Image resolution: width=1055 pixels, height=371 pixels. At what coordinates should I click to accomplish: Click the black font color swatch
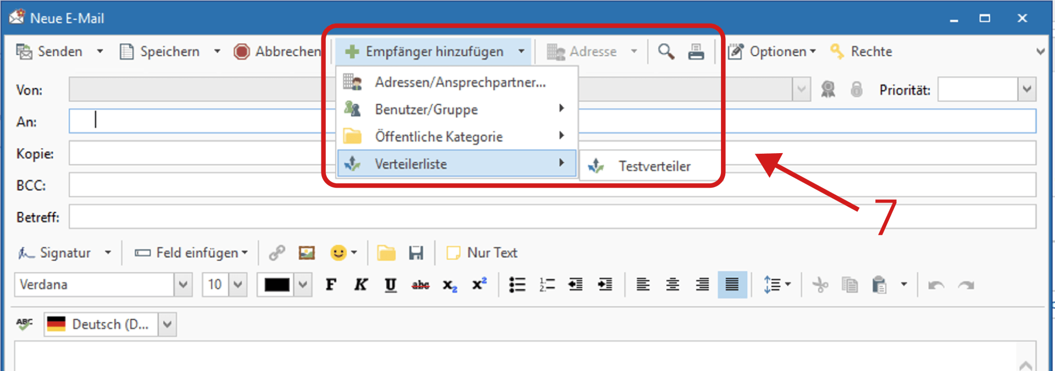(277, 285)
